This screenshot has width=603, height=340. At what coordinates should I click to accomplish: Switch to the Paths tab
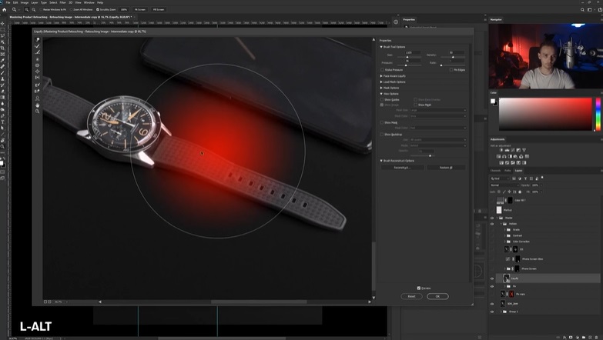[508, 171]
